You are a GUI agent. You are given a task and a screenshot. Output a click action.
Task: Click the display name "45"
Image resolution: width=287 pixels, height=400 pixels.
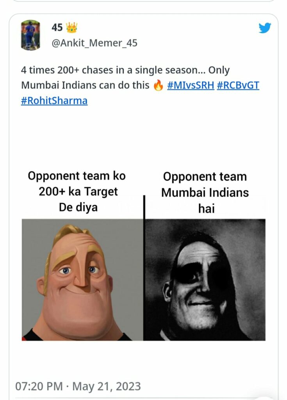tap(57, 27)
